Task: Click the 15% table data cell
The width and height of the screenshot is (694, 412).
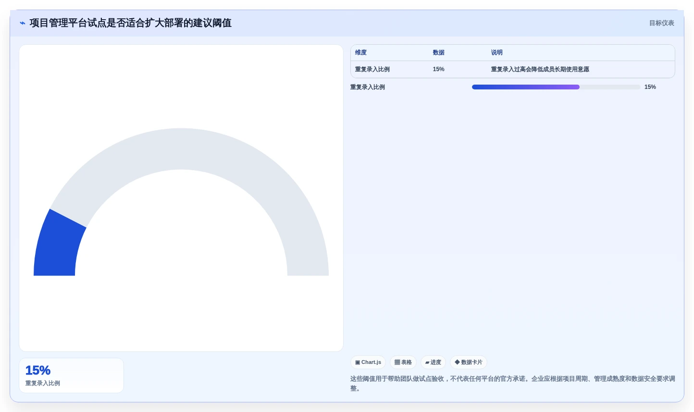Action: 438,70
